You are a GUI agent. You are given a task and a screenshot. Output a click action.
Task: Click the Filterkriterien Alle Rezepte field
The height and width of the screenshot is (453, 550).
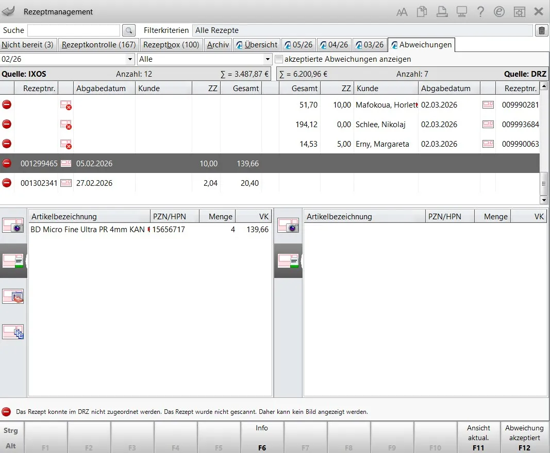362,30
